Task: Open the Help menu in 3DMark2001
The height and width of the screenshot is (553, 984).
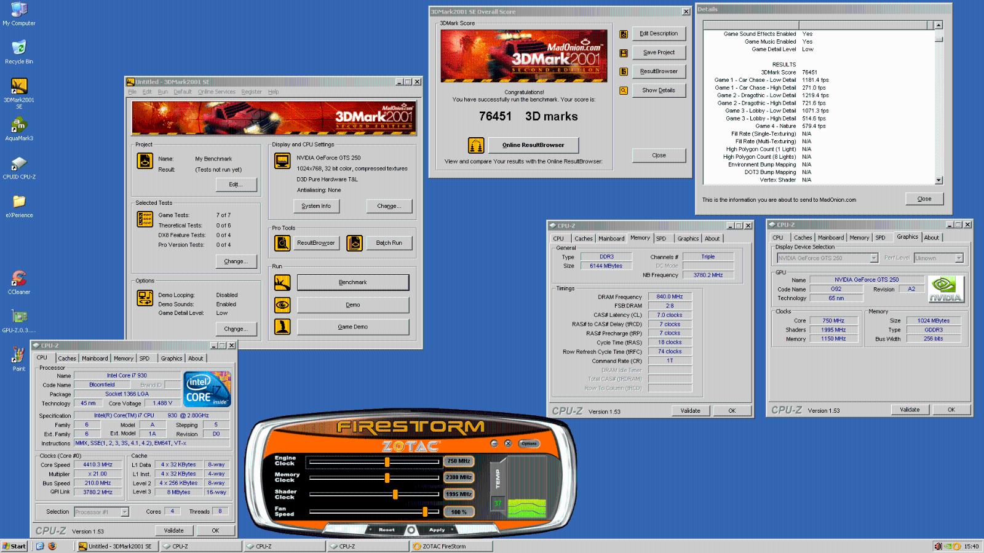Action: tap(273, 92)
